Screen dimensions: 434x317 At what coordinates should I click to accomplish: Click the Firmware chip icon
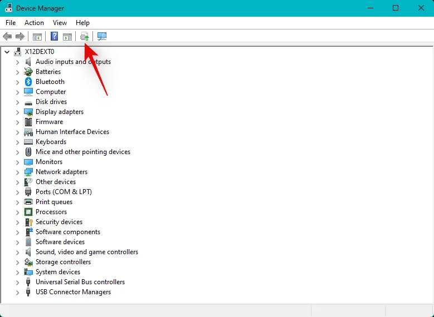pos(28,122)
